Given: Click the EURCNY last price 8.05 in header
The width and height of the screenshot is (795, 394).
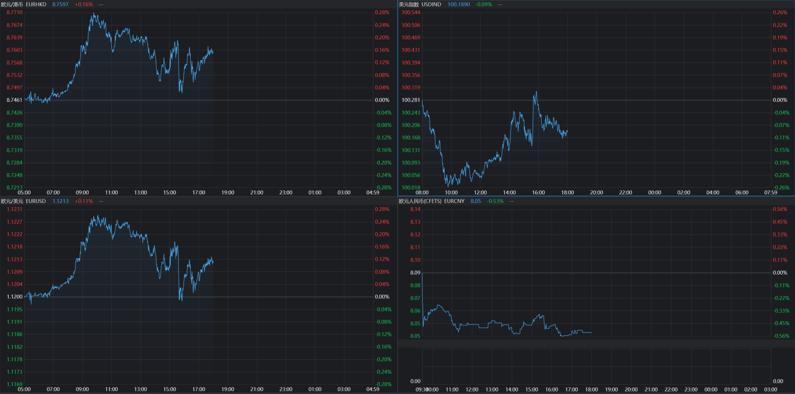Looking at the screenshot, I should [476, 201].
